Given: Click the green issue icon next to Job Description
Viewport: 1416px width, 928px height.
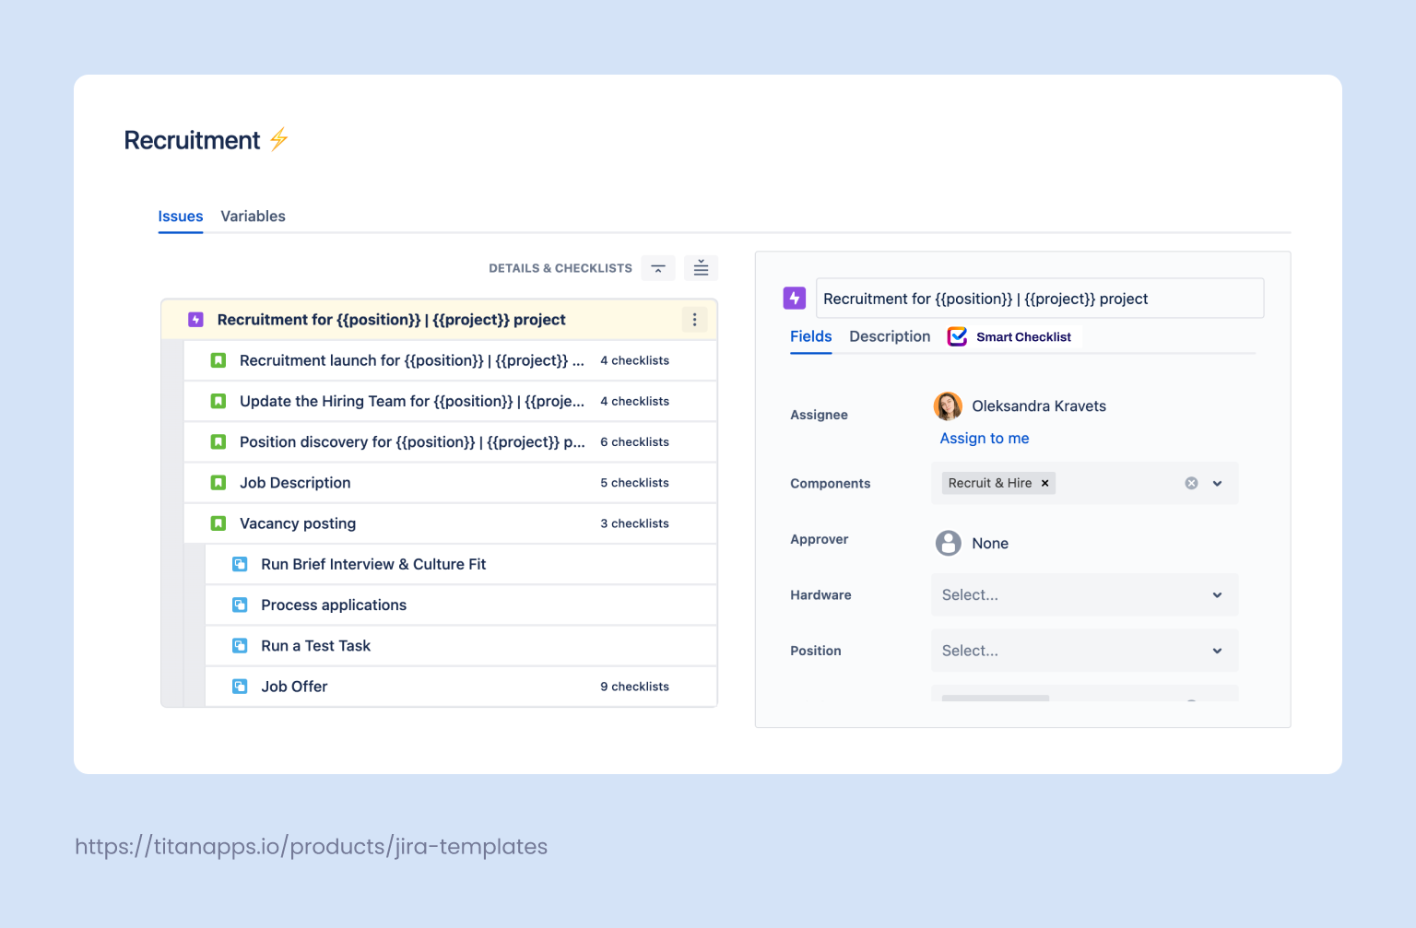Looking at the screenshot, I should pyautogui.click(x=218, y=482).
